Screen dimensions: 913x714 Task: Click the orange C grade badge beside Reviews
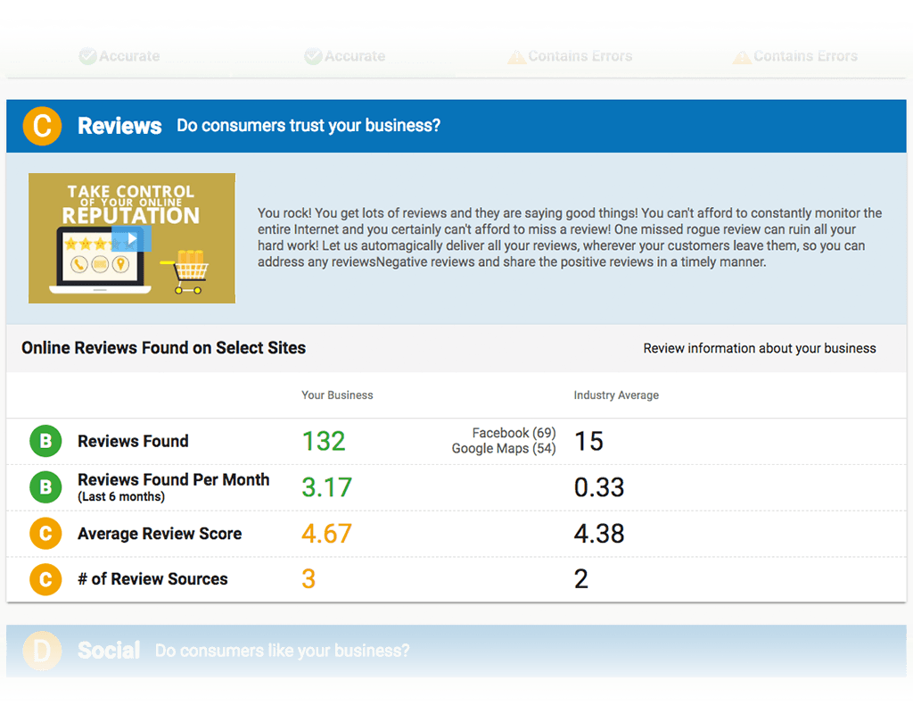[x=42, y=126]
